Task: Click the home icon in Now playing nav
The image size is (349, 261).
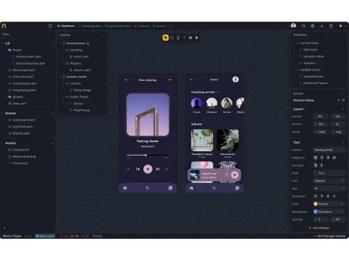Action: click(x=125, y=188)
